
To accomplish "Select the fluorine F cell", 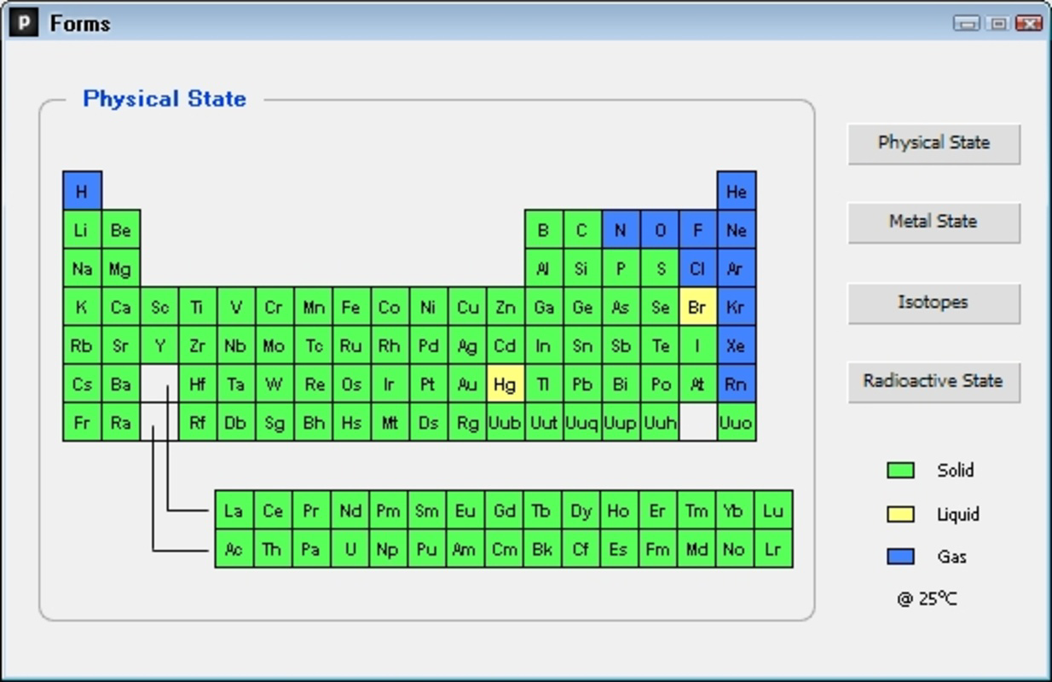I will coord(697,229).
